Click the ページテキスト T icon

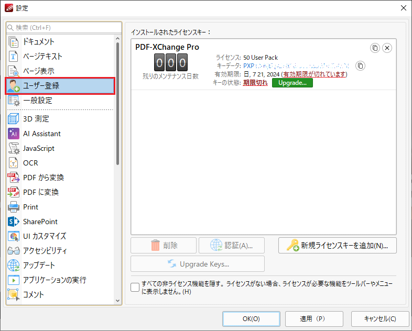[14, 57]
